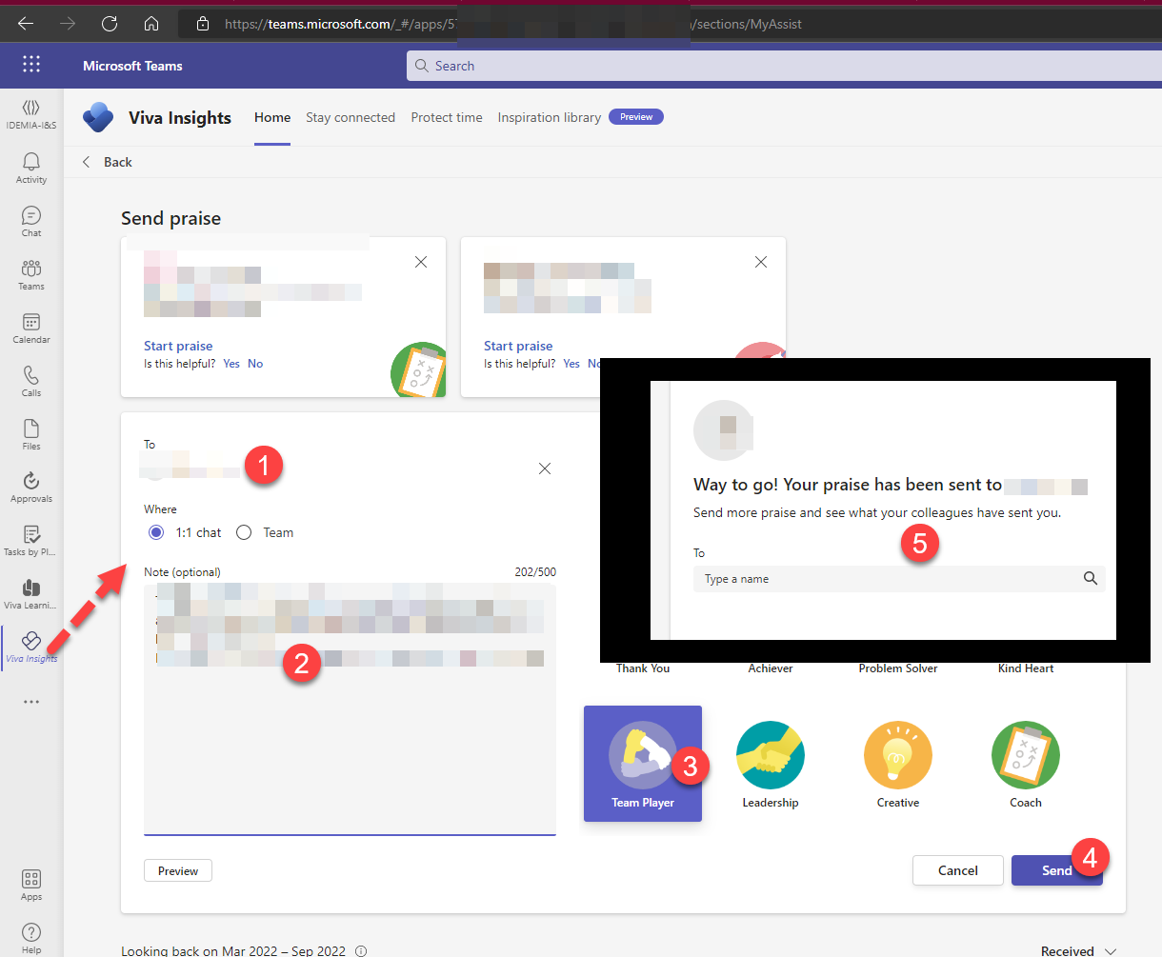
Task: Click the Preview button
Action: click(x=178, y=870)
